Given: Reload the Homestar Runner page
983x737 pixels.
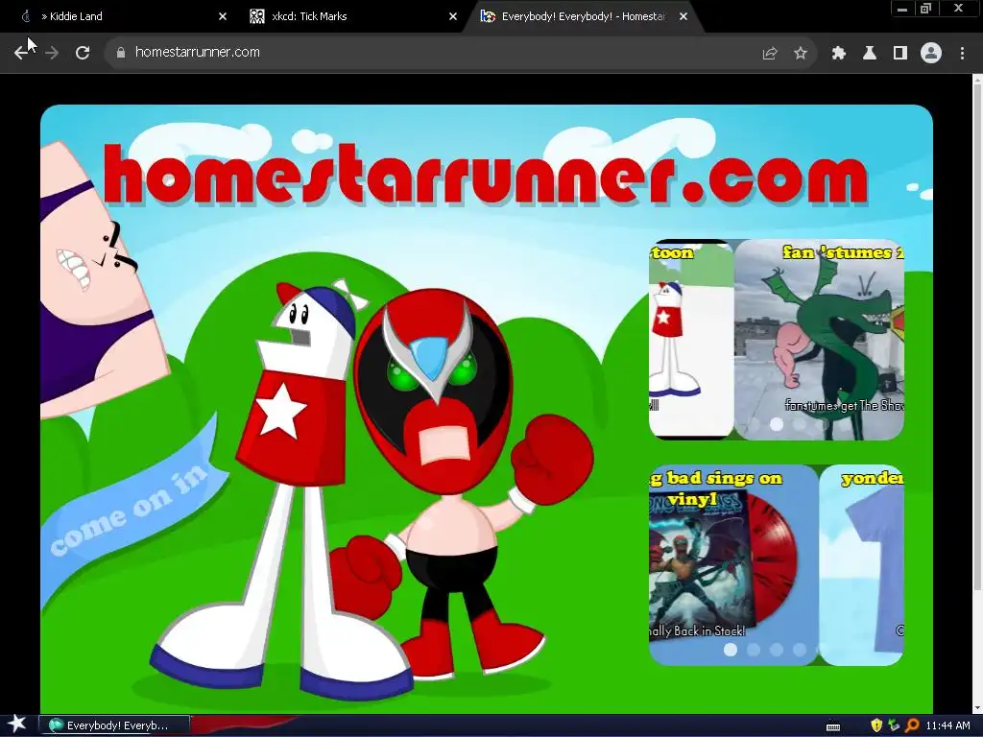Looking at the screenshot, I should pyautogui.click(x=83, y=53).
